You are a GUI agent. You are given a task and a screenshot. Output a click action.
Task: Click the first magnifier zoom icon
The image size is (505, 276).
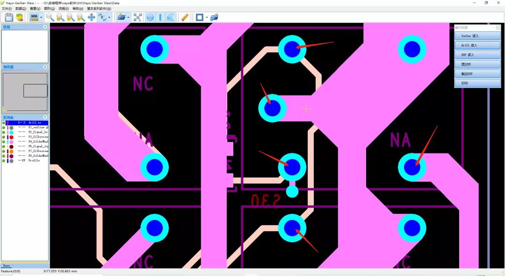coord(50,17)
